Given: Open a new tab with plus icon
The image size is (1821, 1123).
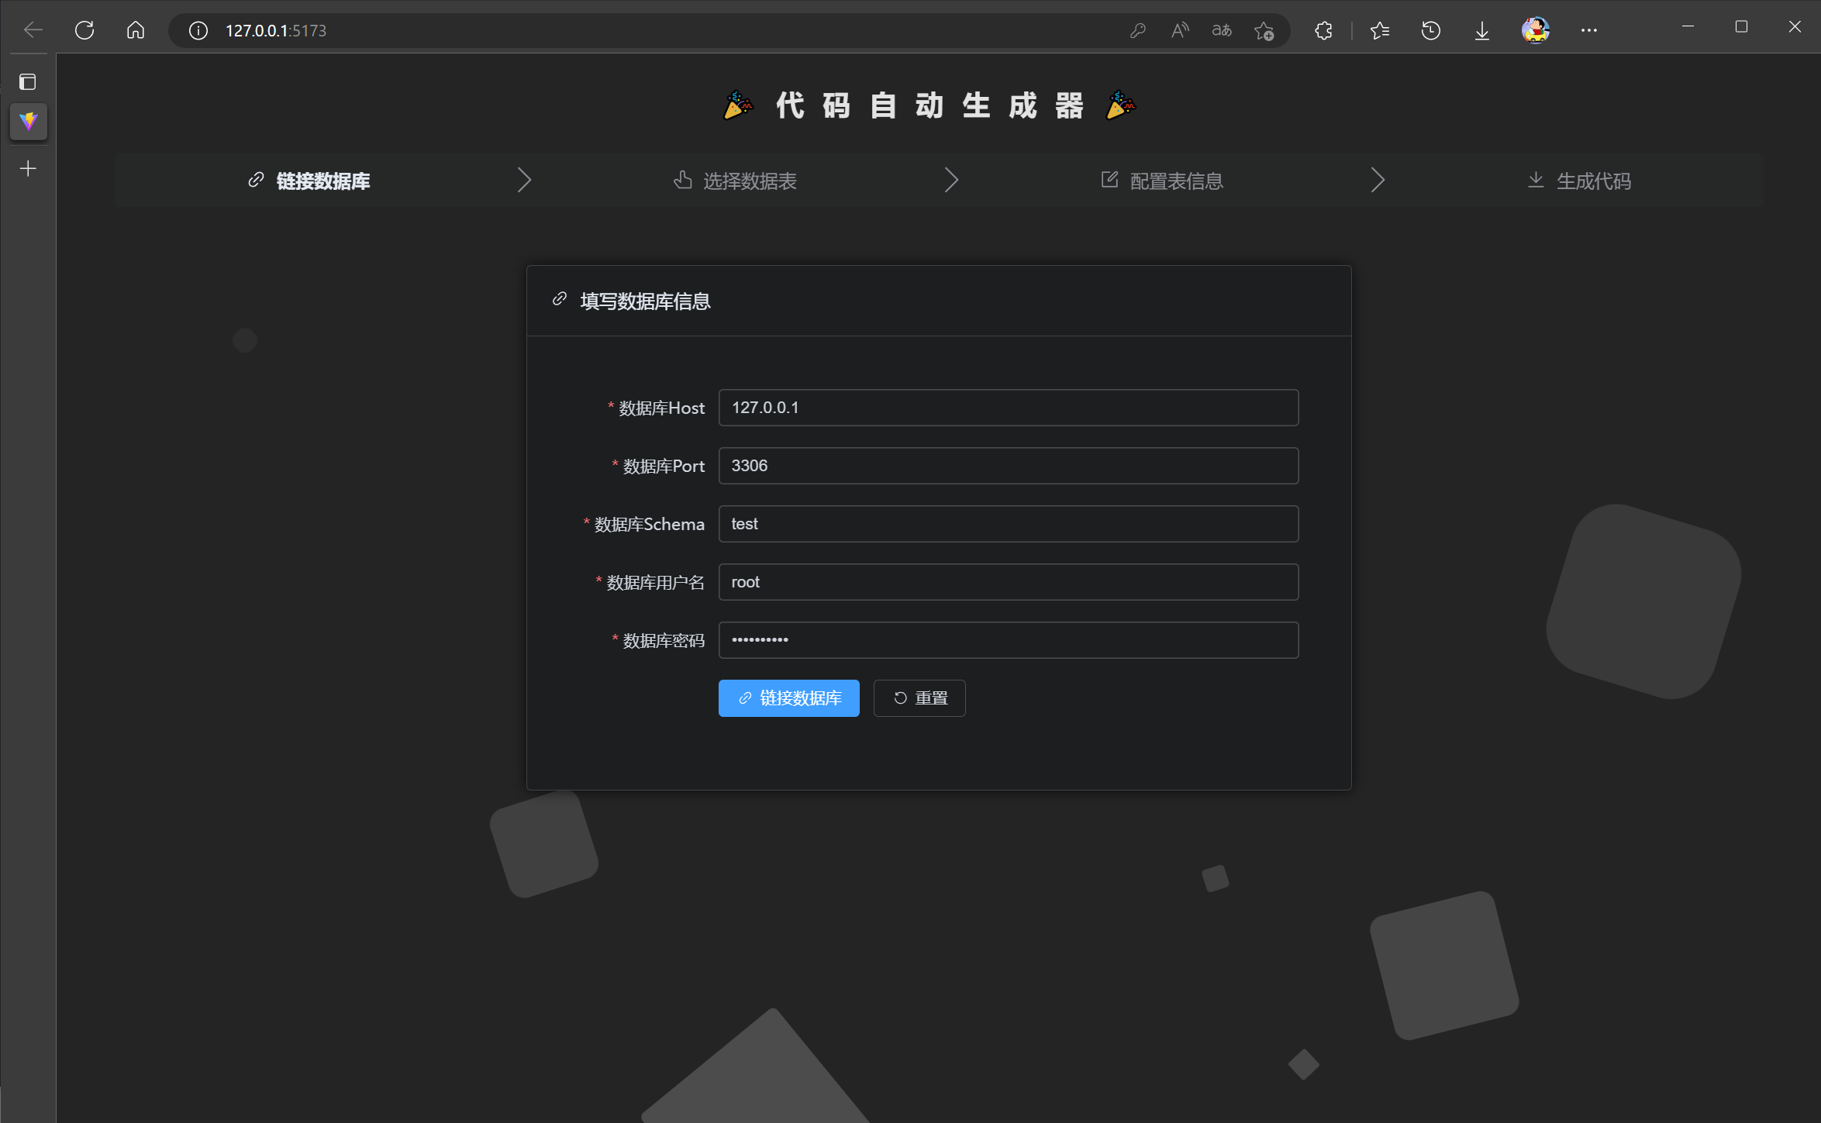Looking at the screenshot, I should point(28,168).
